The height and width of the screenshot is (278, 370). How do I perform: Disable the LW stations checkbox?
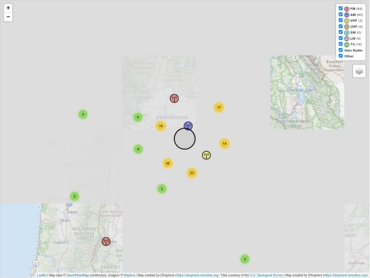(341, 38)
